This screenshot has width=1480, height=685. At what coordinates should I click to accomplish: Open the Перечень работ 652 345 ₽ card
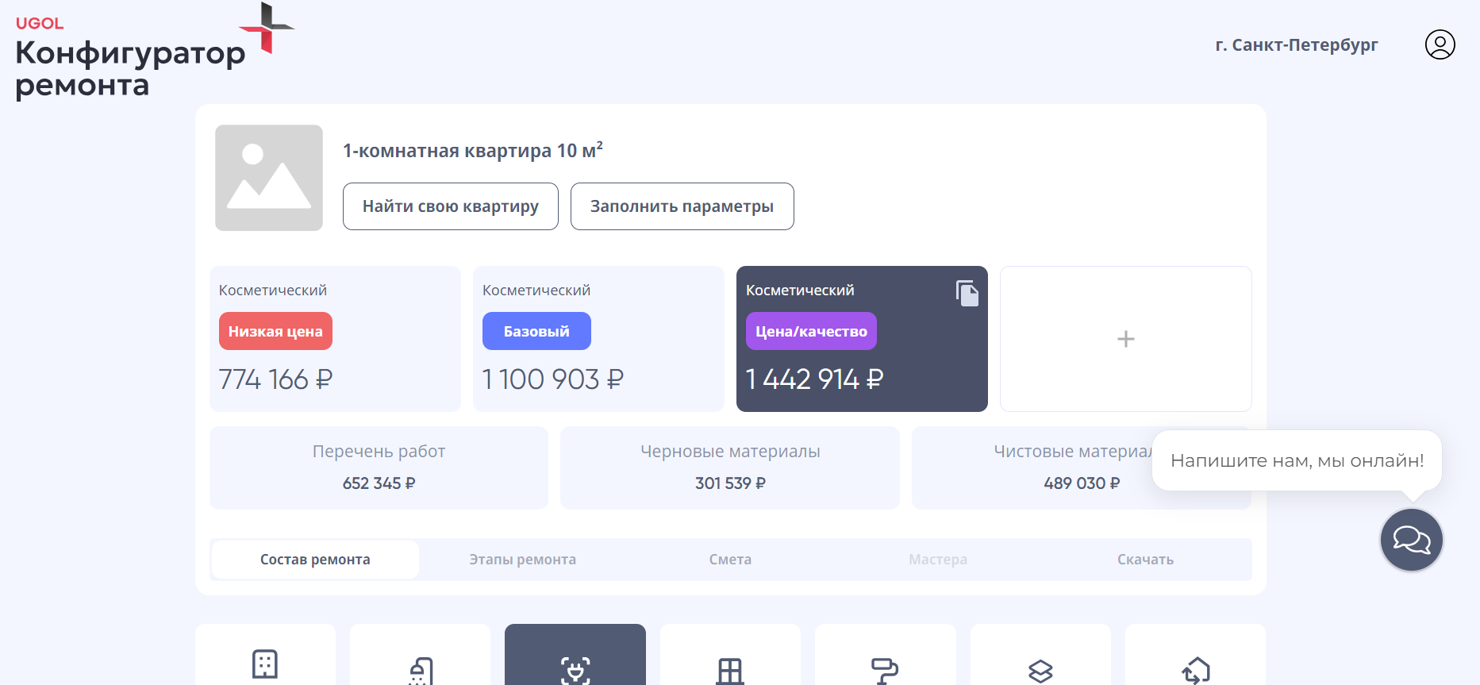[x=379, y=468]
